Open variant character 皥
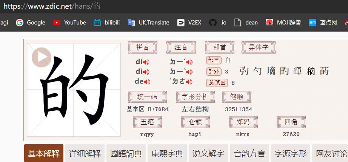The image size is (348, 162). pyautogui.click(x=297, y=71)
